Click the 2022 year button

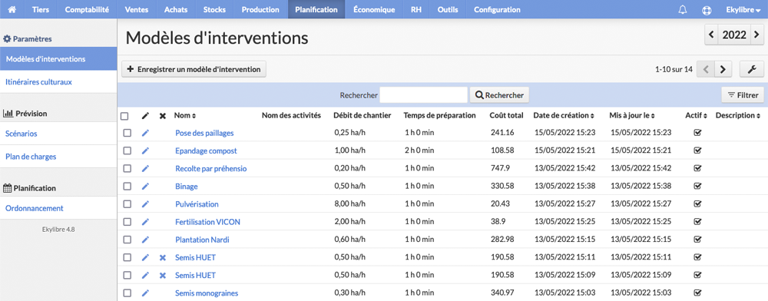point(734,35)
